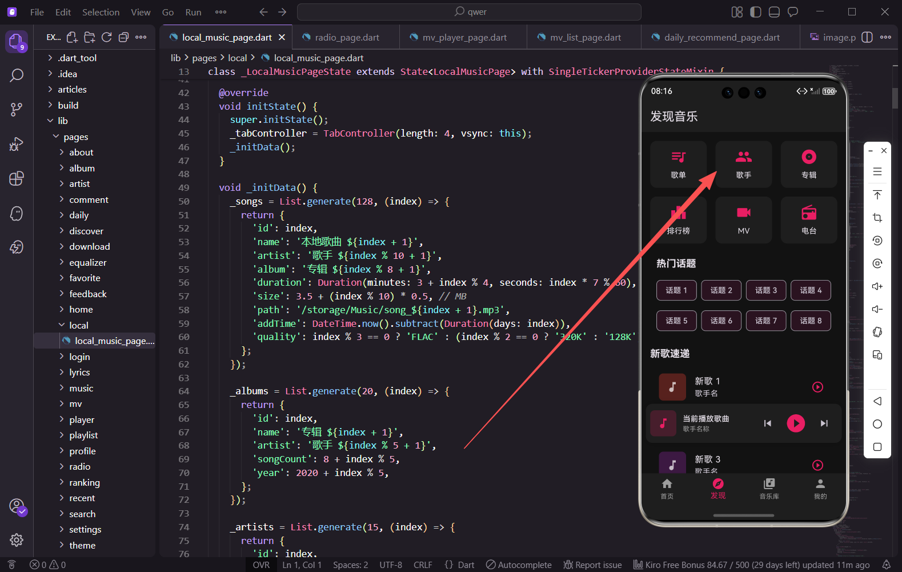
Task: Go back with navigation arrow
Action: click(263, 12)
